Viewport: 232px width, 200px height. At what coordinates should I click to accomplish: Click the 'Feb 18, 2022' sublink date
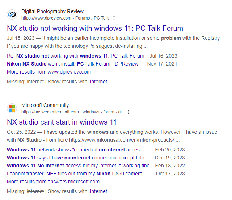pyautogui.click(x=170, y=166)
